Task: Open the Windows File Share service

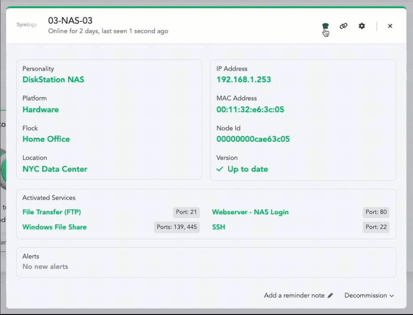Action: (x=54, y=227)
